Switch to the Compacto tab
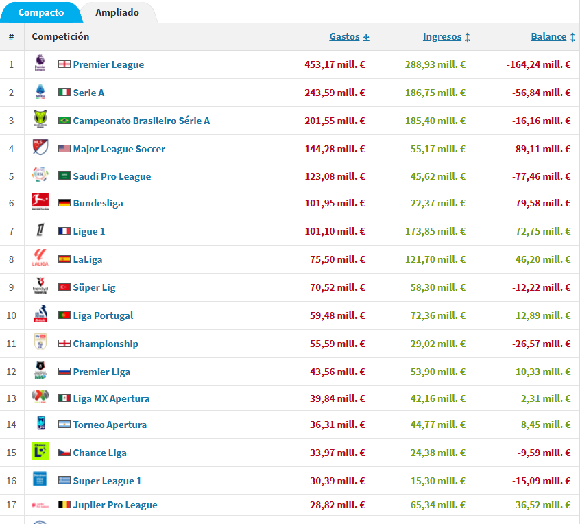The width and height of the screenshot is (580, 524). click(x=40, y=12)
